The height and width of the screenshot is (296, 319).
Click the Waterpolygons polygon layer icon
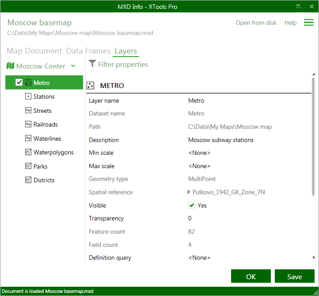pyautogui.click(x=28, y=152)
